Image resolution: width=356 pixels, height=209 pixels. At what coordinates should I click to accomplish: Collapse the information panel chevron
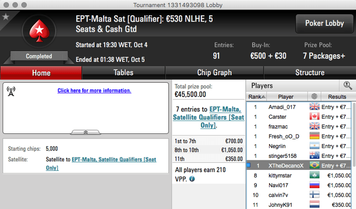pyautogui.click(x=85, y=132)
